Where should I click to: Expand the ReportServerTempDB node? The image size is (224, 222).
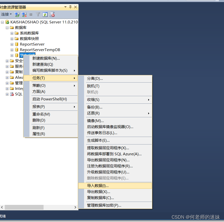(x=12, y=50)
